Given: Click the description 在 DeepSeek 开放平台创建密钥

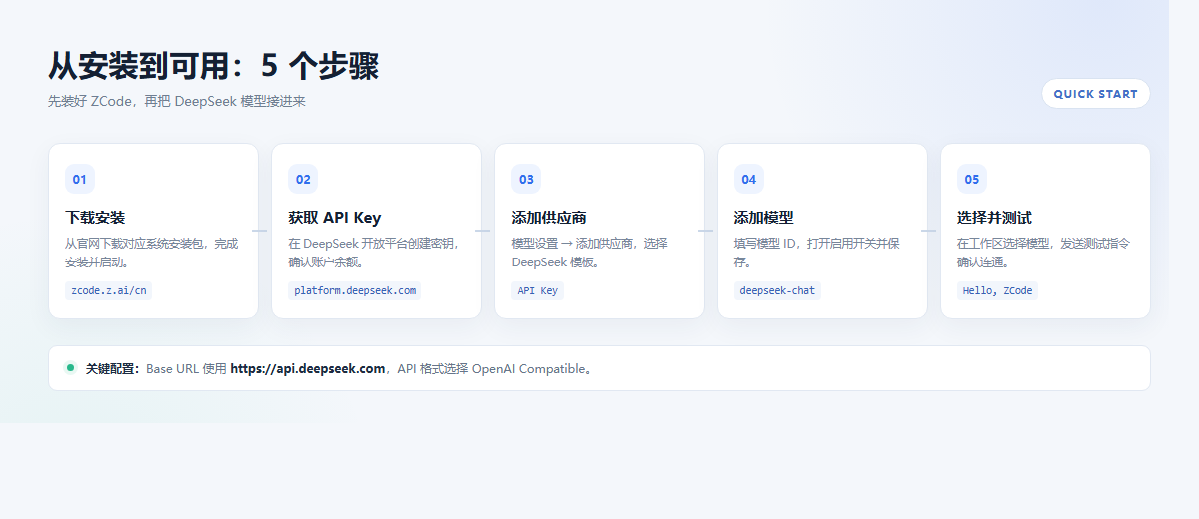Looking at the screenshot, I should [x=370, y=243].
